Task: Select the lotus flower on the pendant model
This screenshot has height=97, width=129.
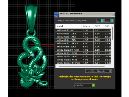Action: [x=31, y=75]
